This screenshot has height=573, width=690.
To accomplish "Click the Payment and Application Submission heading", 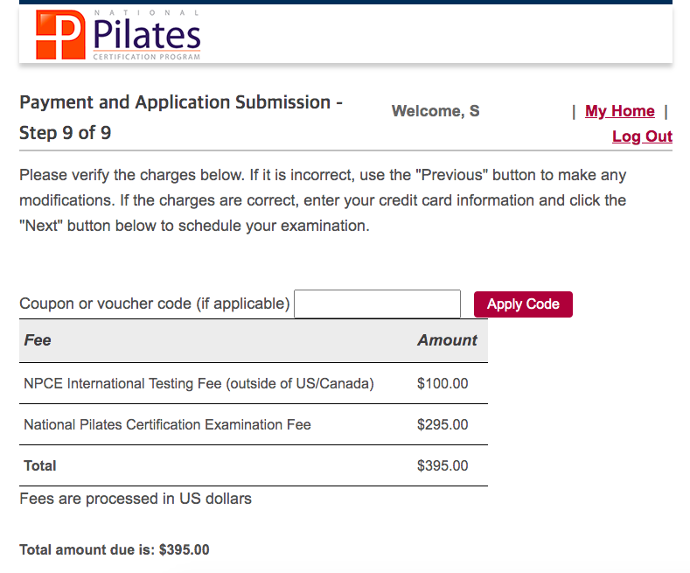I will 181,117.
